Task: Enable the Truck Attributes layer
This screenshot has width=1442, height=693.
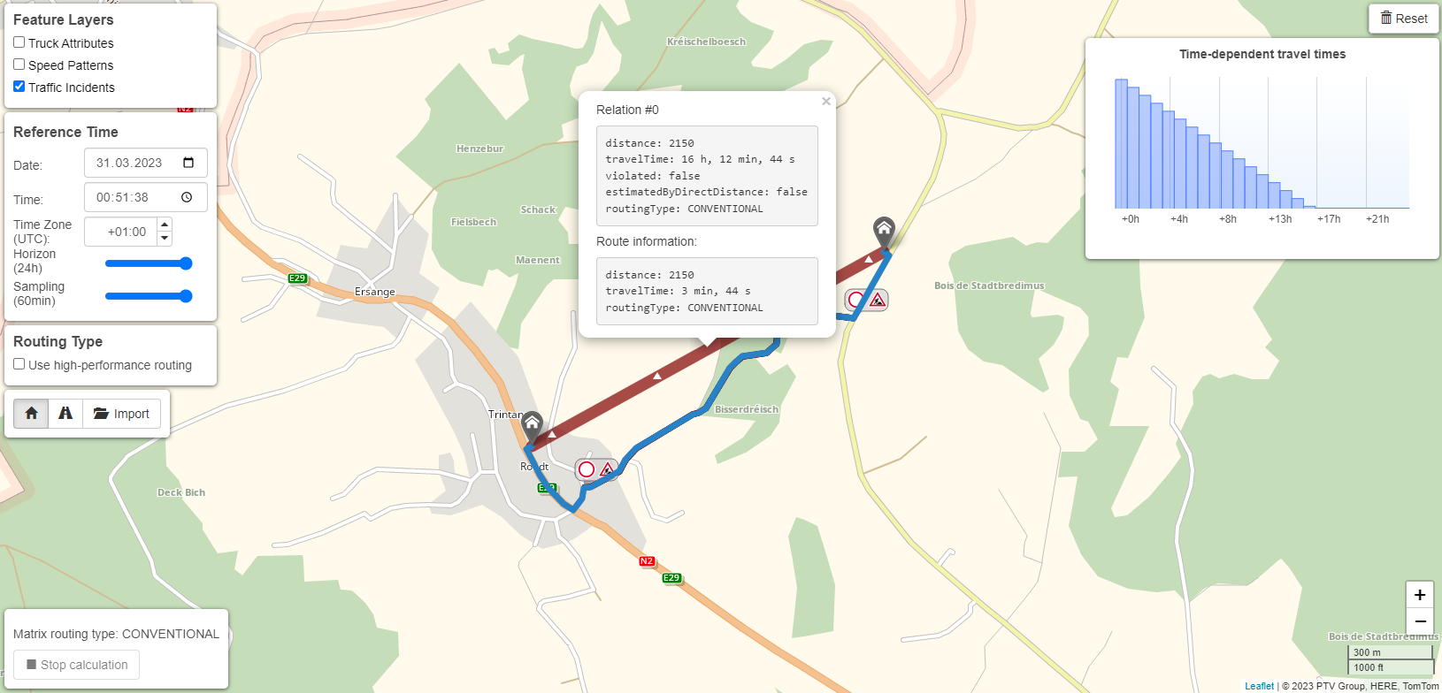Action: point(19,42)
